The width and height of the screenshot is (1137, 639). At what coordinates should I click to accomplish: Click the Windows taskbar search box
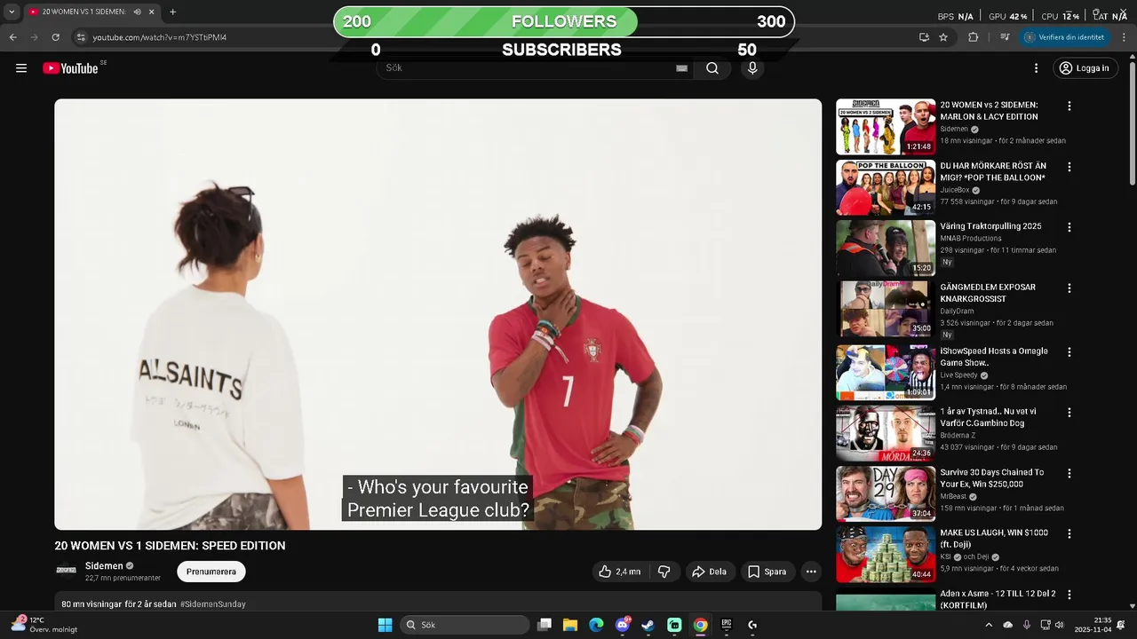(465, 625)
